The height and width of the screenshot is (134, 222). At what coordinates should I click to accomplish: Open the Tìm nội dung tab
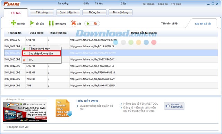120,12
